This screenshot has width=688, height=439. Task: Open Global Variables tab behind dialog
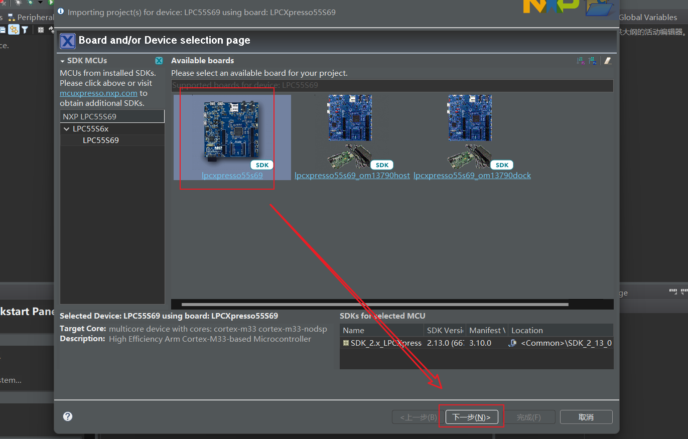[x=648, y=17]
